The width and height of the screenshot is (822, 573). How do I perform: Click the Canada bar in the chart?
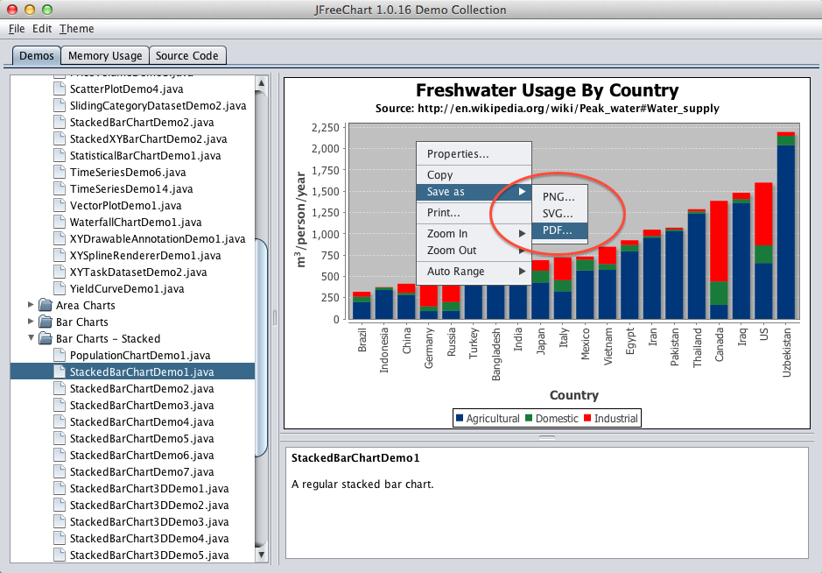720,259
